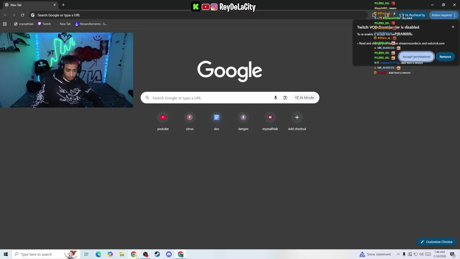Screen dimensions: 460x259
Task: Open the Windows Start menu
Action: (x=6, y=254)
